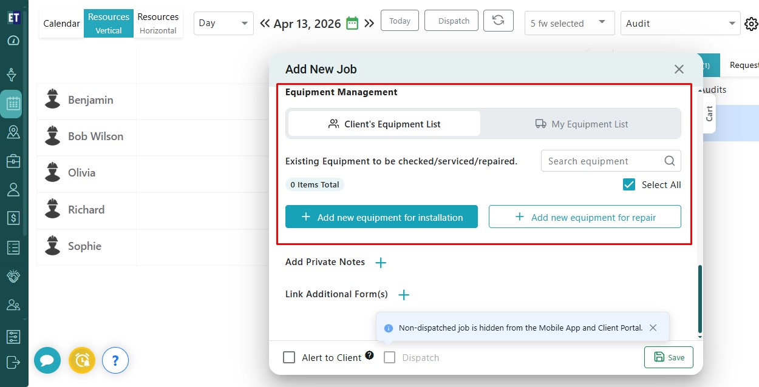This screenshot has height=387, width=759.
Task: Click the Search equipment field
Action: coord(603,161)
